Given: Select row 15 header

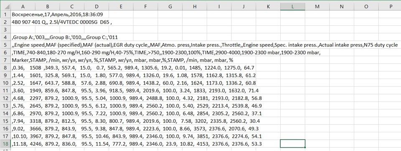Looking at the screenshot, I should pyautogui.click(x=5, y=121).
